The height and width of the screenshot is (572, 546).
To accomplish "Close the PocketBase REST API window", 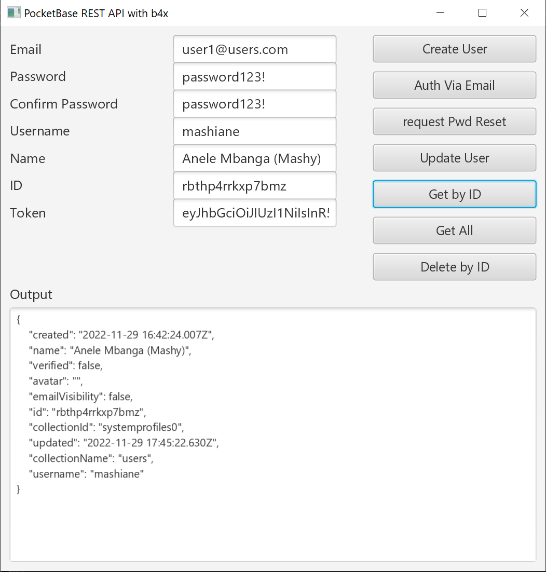I will coord(524,13).
